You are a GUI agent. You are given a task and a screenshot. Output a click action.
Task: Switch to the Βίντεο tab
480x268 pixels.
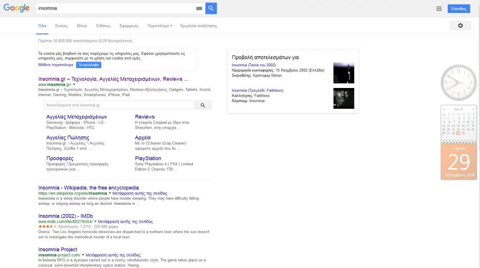click(82, 26)
